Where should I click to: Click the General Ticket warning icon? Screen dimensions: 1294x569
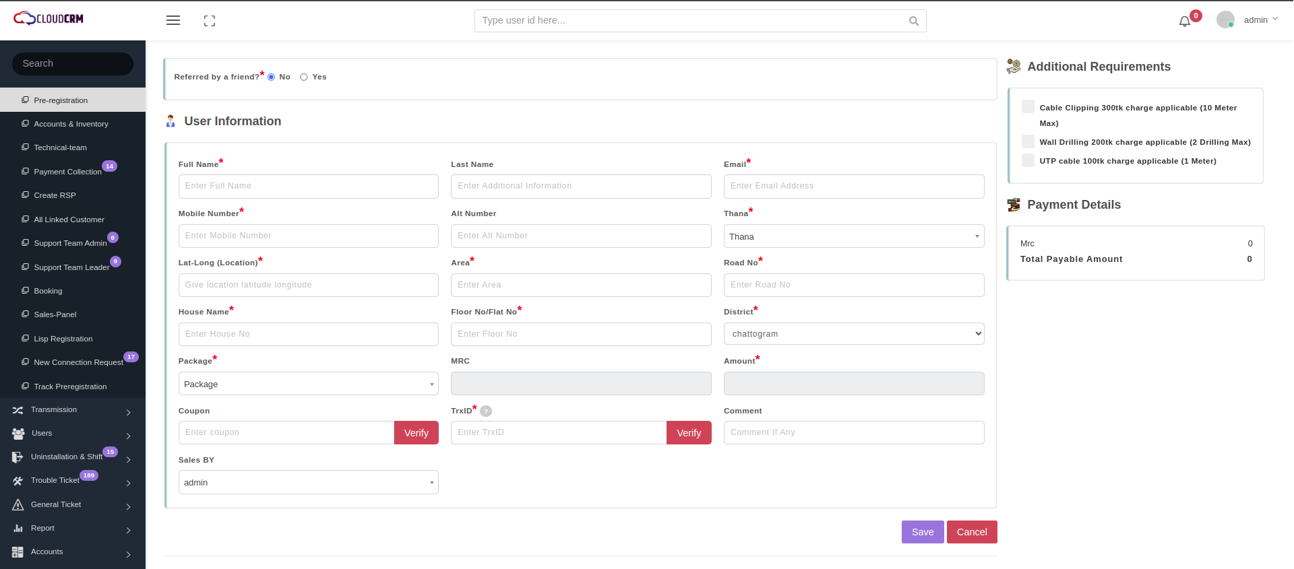(x=18, y=504)
